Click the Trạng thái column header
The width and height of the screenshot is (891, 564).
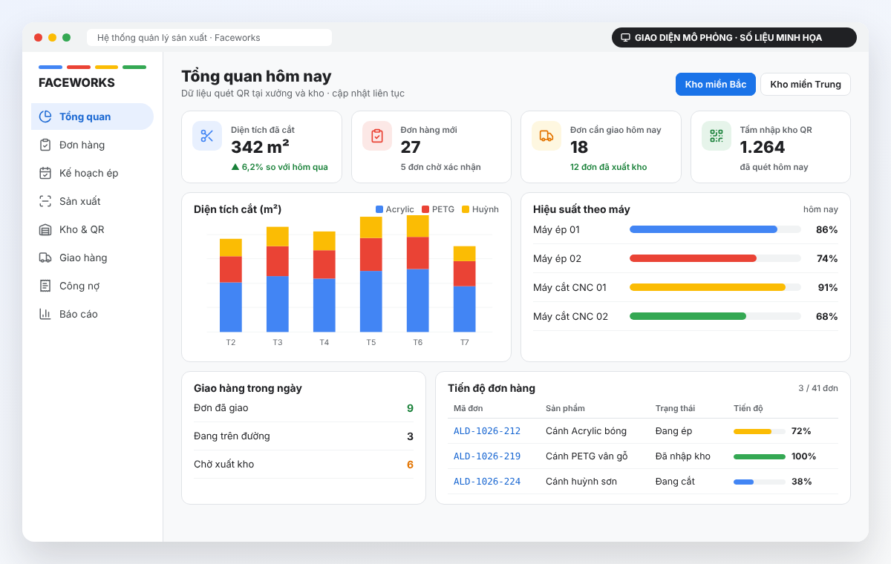point(675,408)
